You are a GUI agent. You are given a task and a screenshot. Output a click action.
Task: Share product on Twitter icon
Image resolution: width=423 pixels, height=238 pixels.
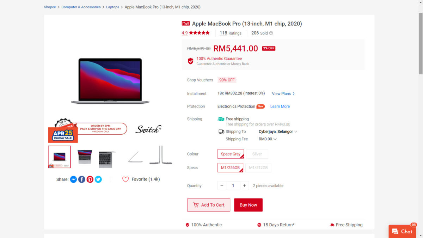[x=98, y=179]
